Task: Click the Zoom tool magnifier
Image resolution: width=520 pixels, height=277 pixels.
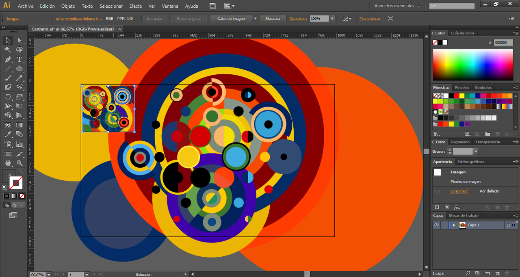Action: pos(19,163)
